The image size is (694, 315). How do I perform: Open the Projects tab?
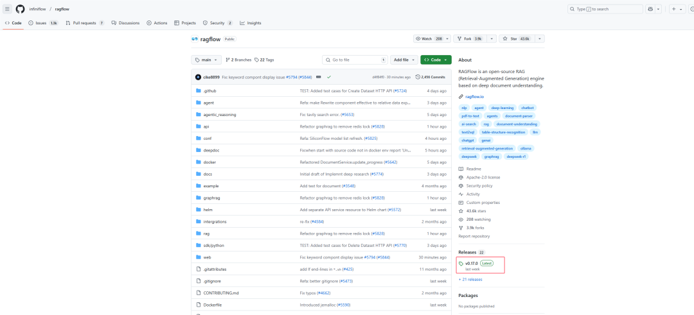point(185,23)
